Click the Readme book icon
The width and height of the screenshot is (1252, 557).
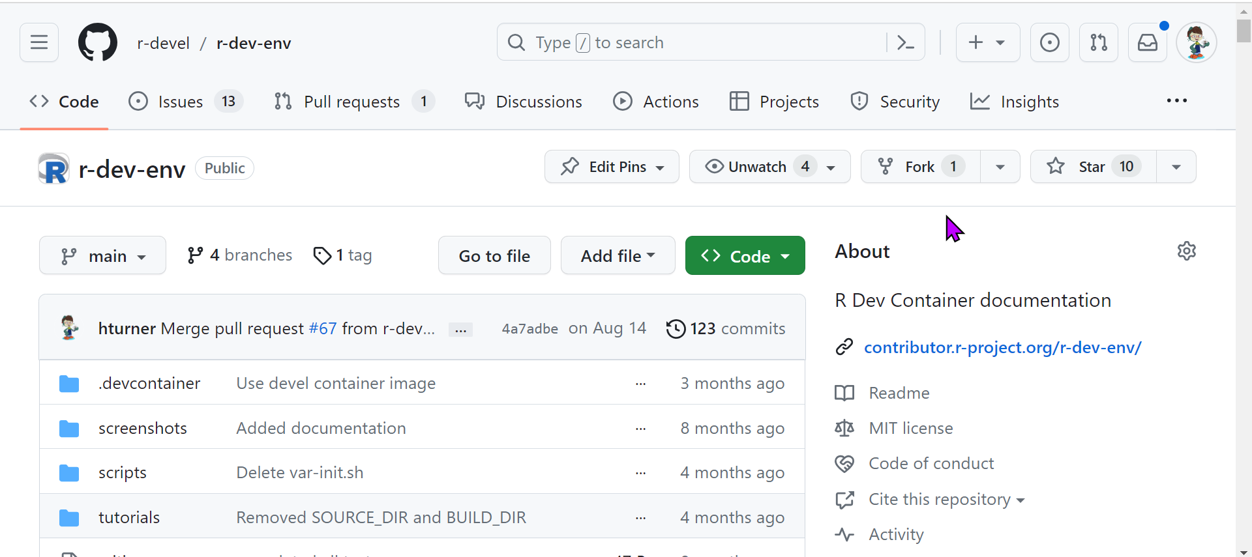click(844, 393)
